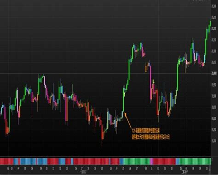Click the orange 1.25 annotation text on the chart

(x=151, y=134)
